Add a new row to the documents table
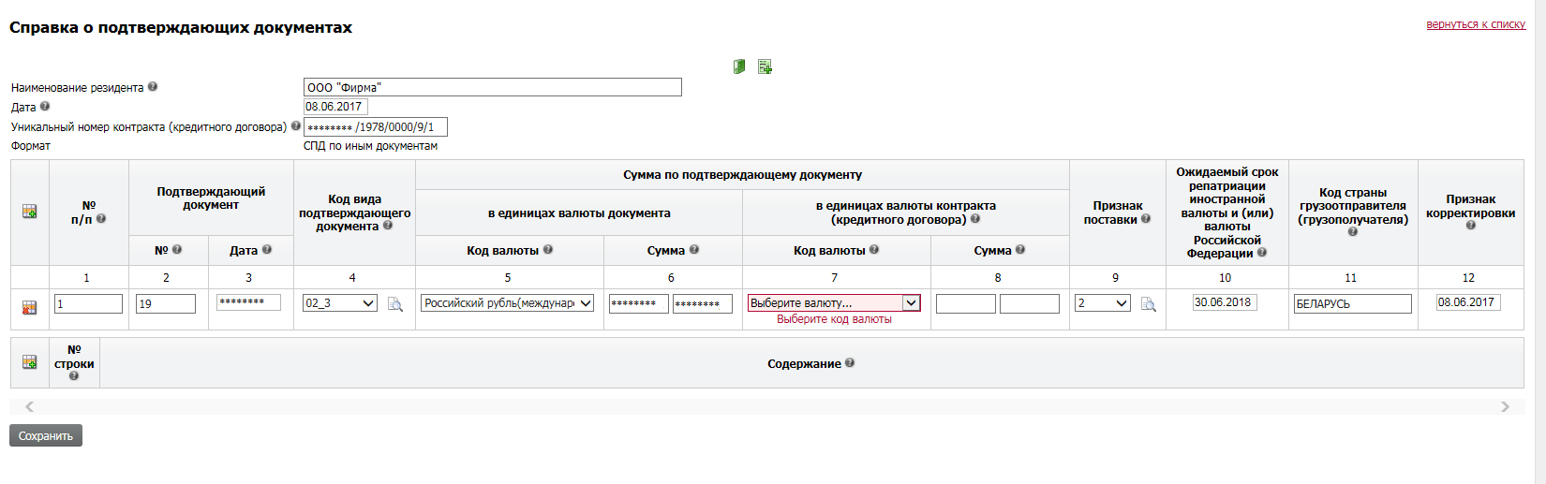The image size is (1546, 484). point(29,212)
